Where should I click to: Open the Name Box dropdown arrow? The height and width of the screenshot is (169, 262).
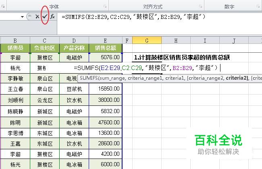22,16
